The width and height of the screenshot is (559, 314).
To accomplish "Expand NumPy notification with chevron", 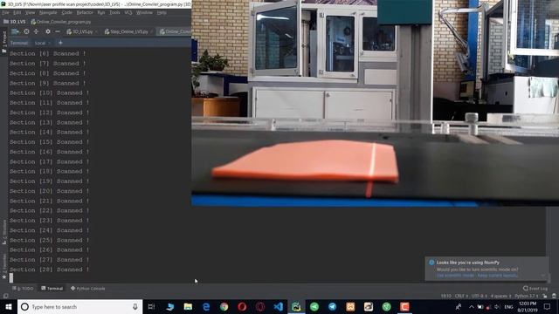I will (x=542, y=276).
